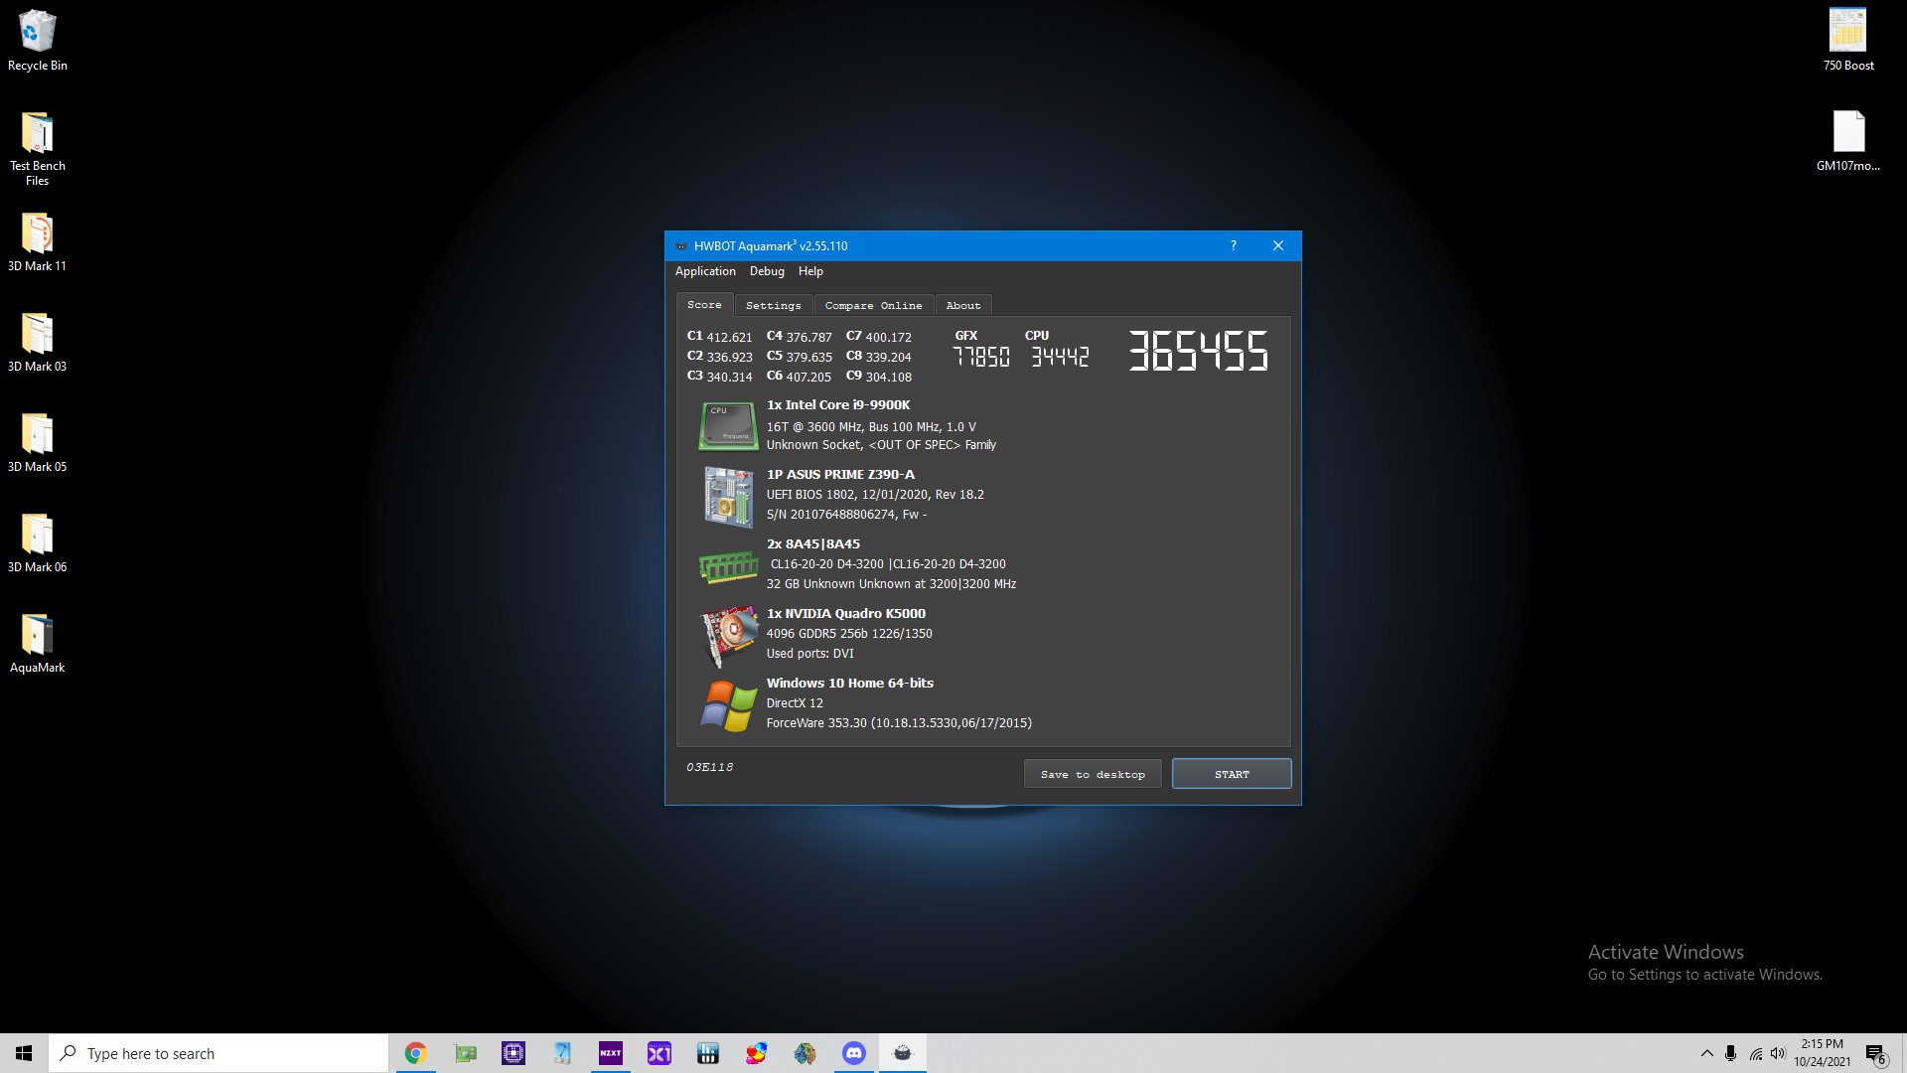Open the notification center icon
Image resolution: width=1907 pixels, height=1073 pixels.
pos(1875,1053)
